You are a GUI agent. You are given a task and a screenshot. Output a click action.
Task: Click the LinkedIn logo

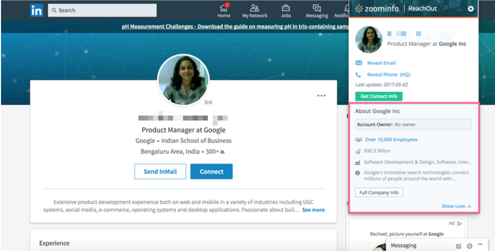[37, 10]
